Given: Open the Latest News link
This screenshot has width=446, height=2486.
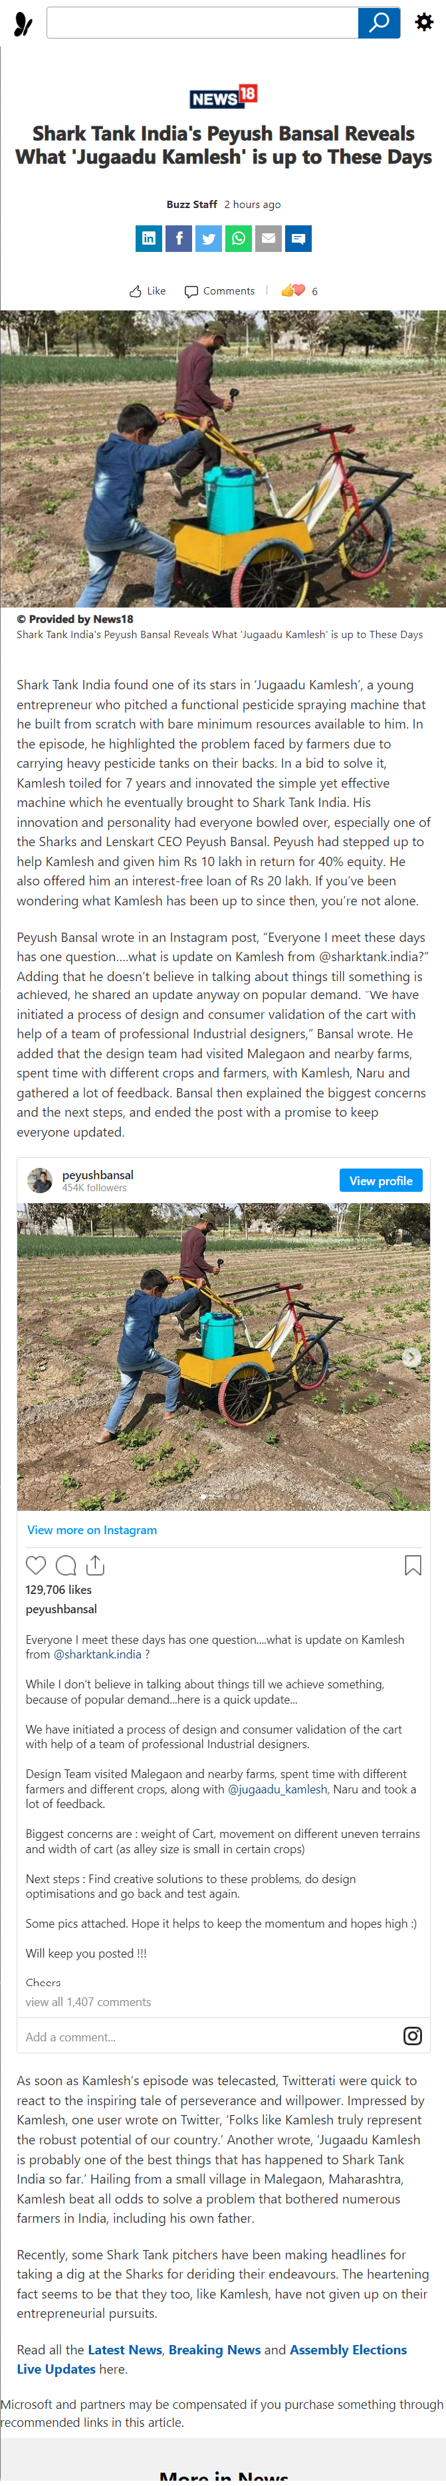Looking at the screenshot, I should click(x=124, y=2349).
